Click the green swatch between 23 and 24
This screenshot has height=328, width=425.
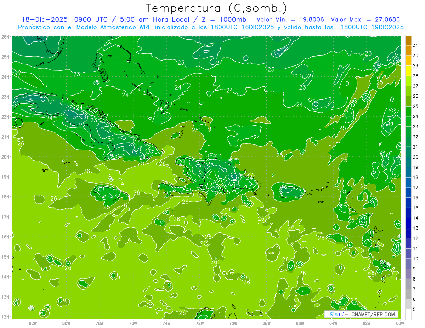pyautogui.click(x=408, y=121)
